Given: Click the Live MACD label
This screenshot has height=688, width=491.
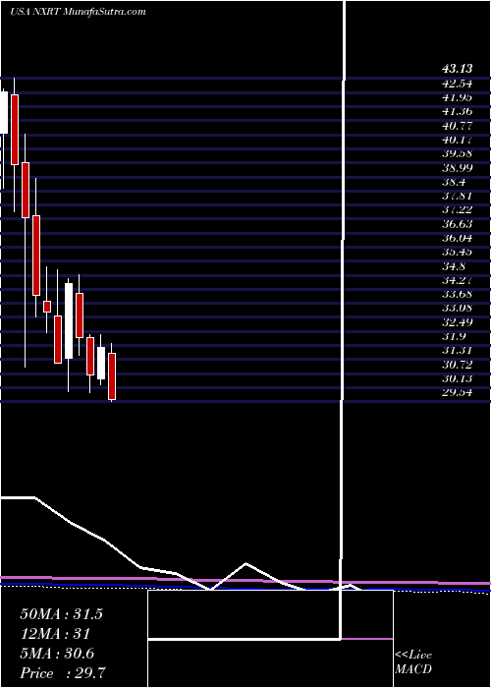Looking at the screenshot, I should pyautogui.click(x=413, y=662).
